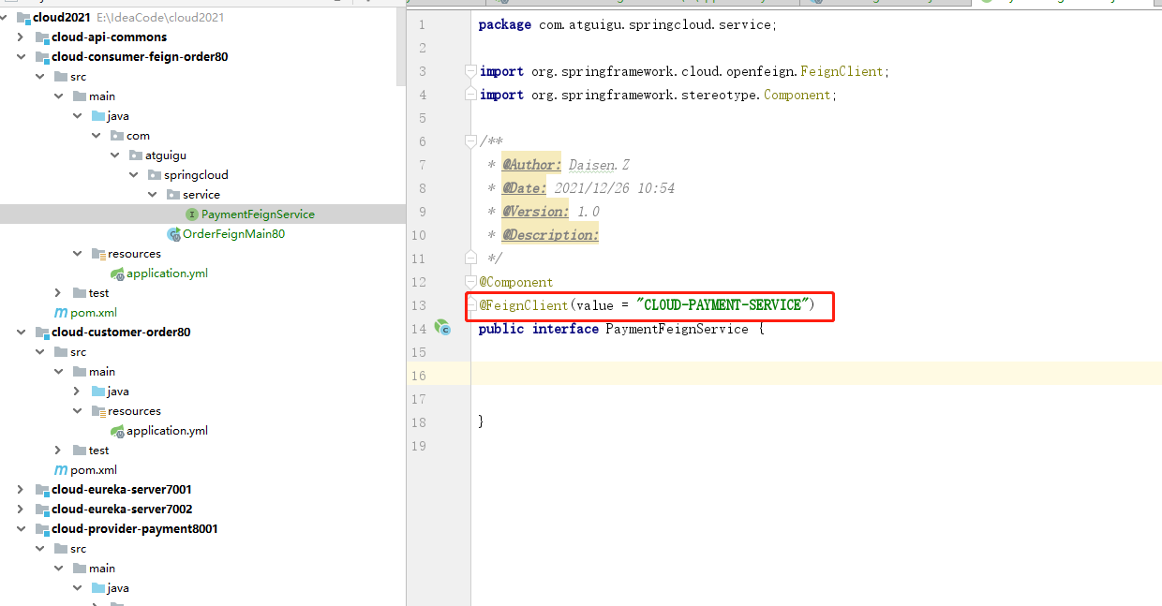Screen dimensions: 1162x606
Task: Expand the cloud-eureka-server7002 module
Action: tap(21, 510)
